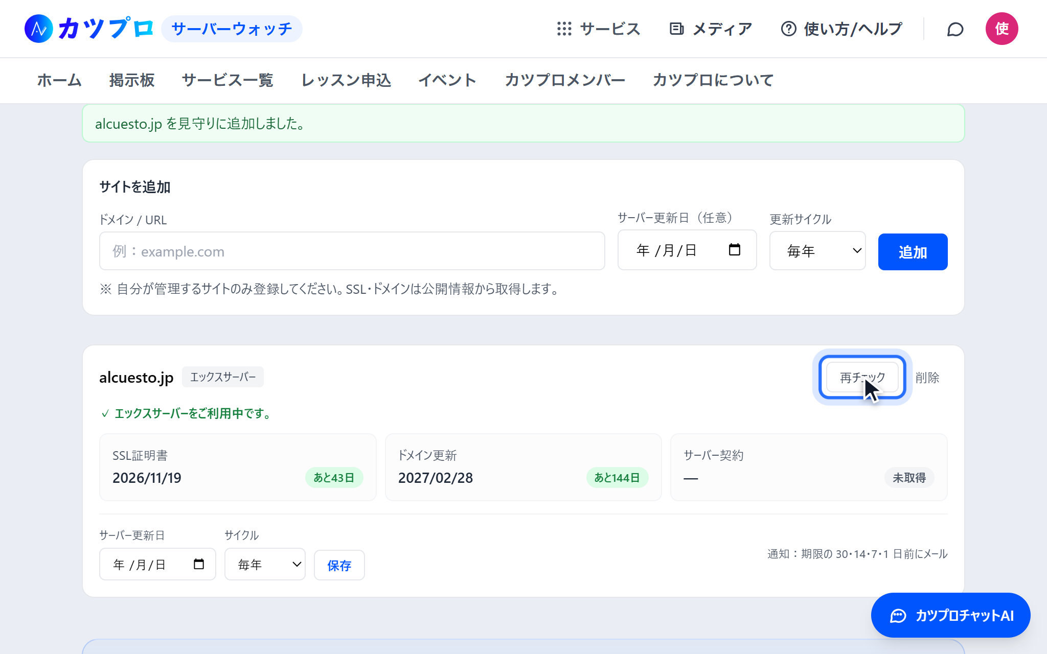Click the エックスサーバー tag badge
This screenshot has height=654, width=1047.
point(223,377)
